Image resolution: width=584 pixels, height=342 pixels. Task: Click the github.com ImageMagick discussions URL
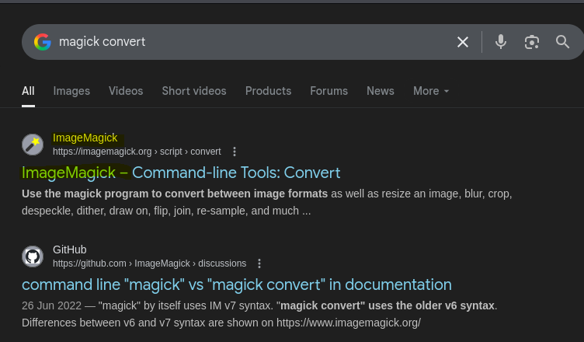[149, 263]
